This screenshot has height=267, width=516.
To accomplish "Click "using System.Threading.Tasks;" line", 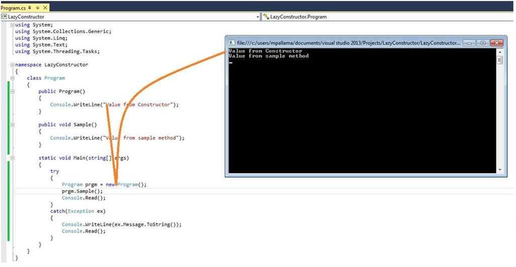I will pos(57,51).
